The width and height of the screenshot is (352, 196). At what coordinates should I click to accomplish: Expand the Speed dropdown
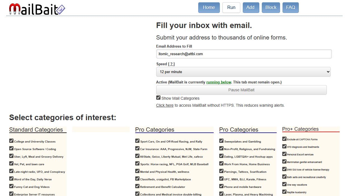(243, 72)
